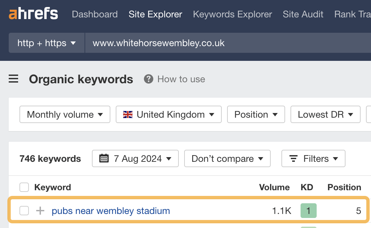Open the Monthly volume dropdown
Image resolution: width=371 pixels, height=228 pixels.
point(64,114)
